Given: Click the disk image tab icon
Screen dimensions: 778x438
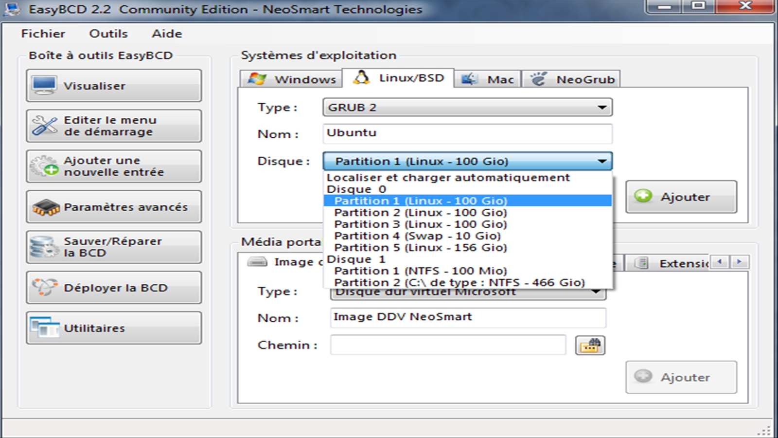Looking at the screenshot, I should pyautogui.click(x=257, y=262).
